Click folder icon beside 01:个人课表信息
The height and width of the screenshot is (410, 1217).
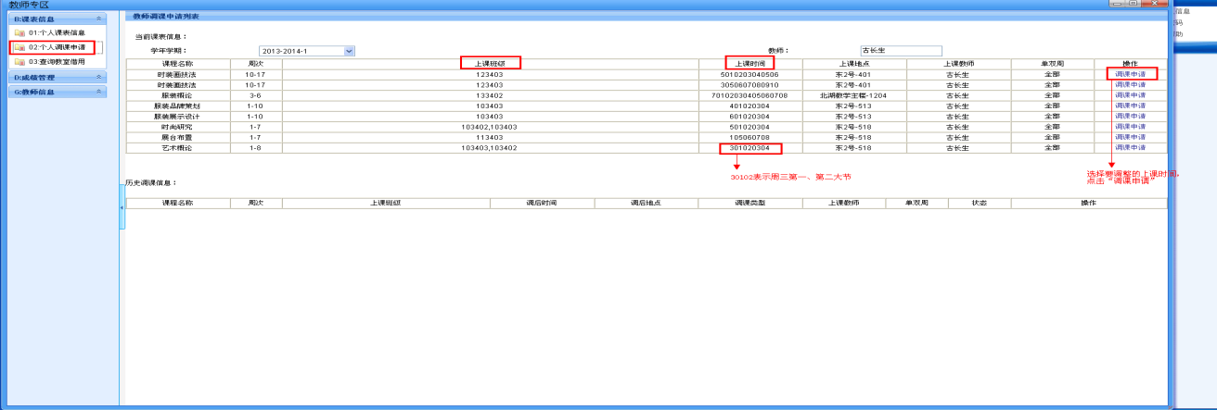[19, 32]
